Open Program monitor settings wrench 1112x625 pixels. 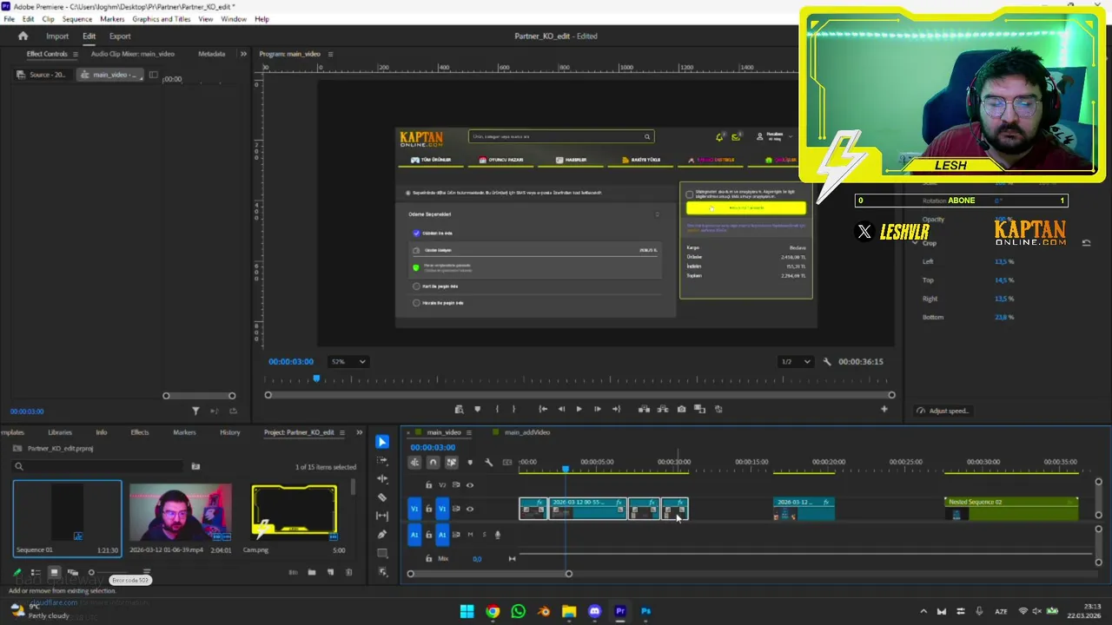pyautogui.click(x=827, y=362)
